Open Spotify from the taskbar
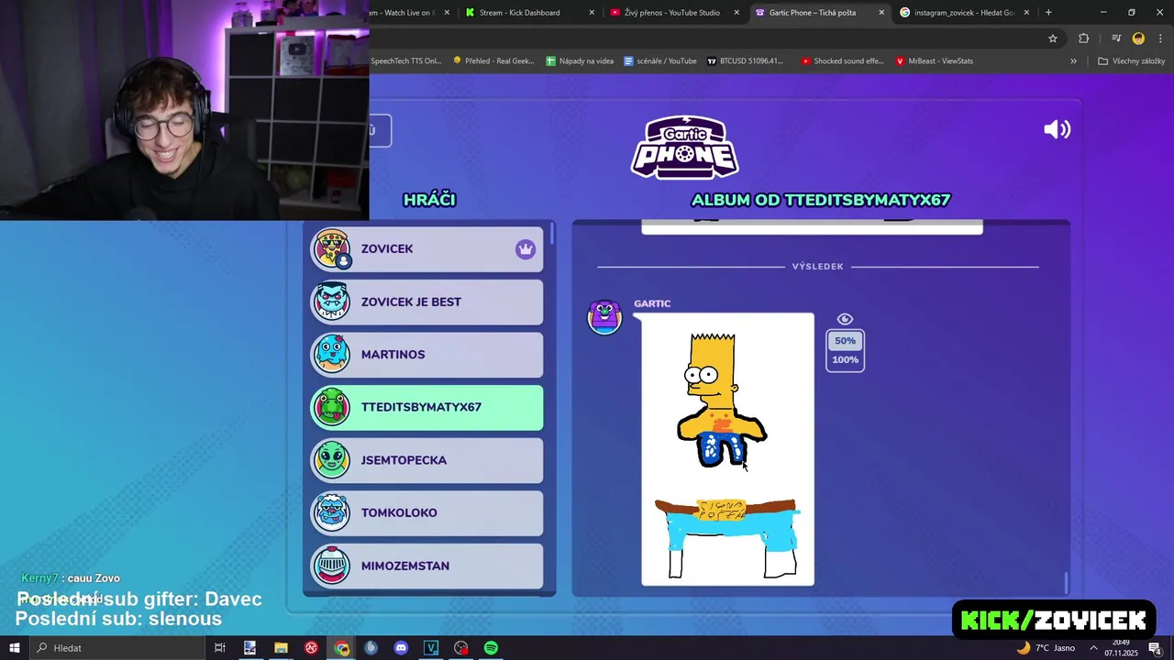 [491, 648]
